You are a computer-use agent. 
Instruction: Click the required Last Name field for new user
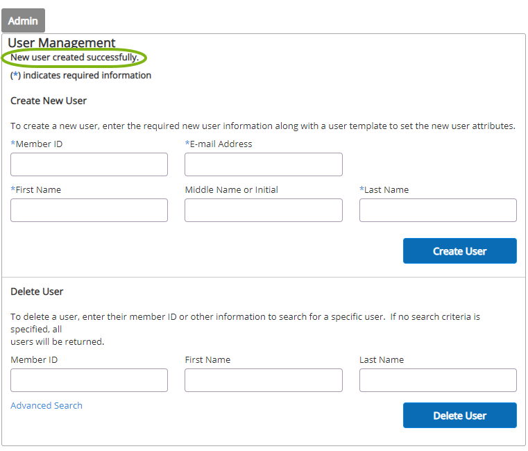pos(438,210)
